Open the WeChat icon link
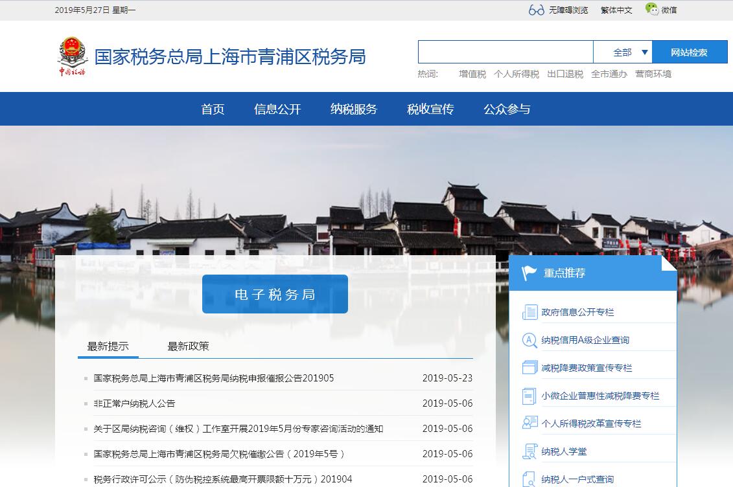This screenshot has height=487, width=733. click(651, 9)
